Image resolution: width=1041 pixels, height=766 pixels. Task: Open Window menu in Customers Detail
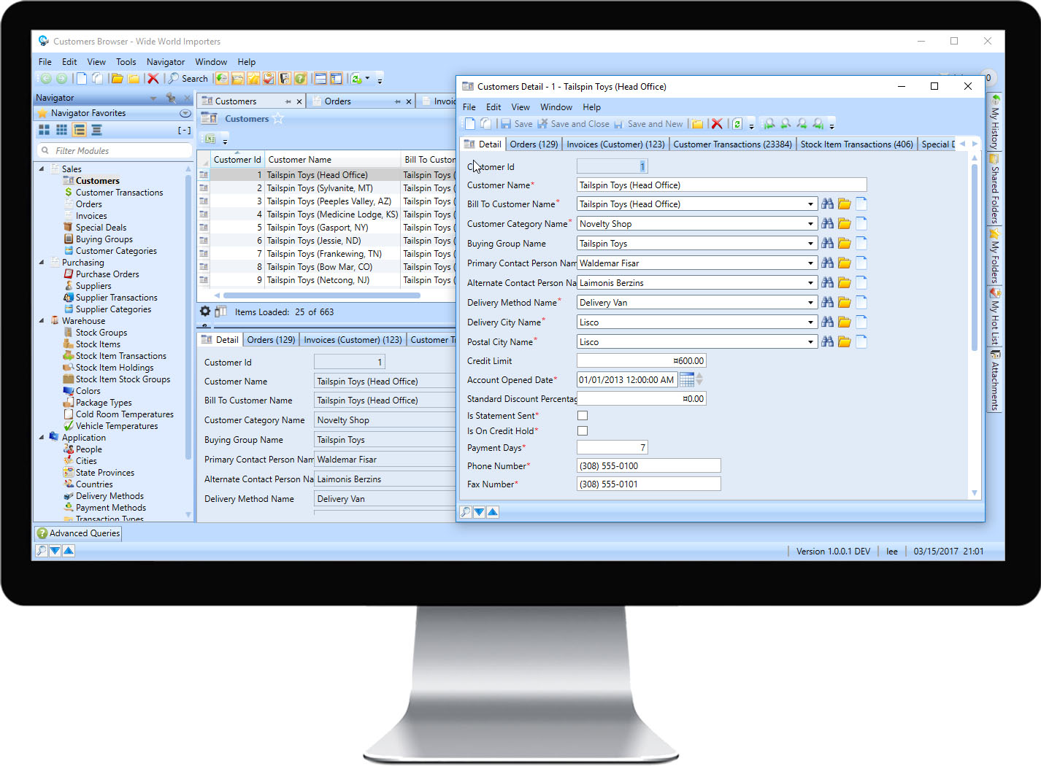(x=556, y=107)
